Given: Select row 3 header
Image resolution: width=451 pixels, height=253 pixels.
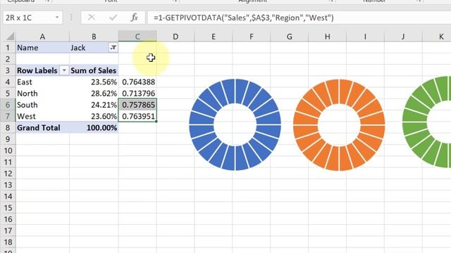Looking at the screenshot, I should pos(8,70).
